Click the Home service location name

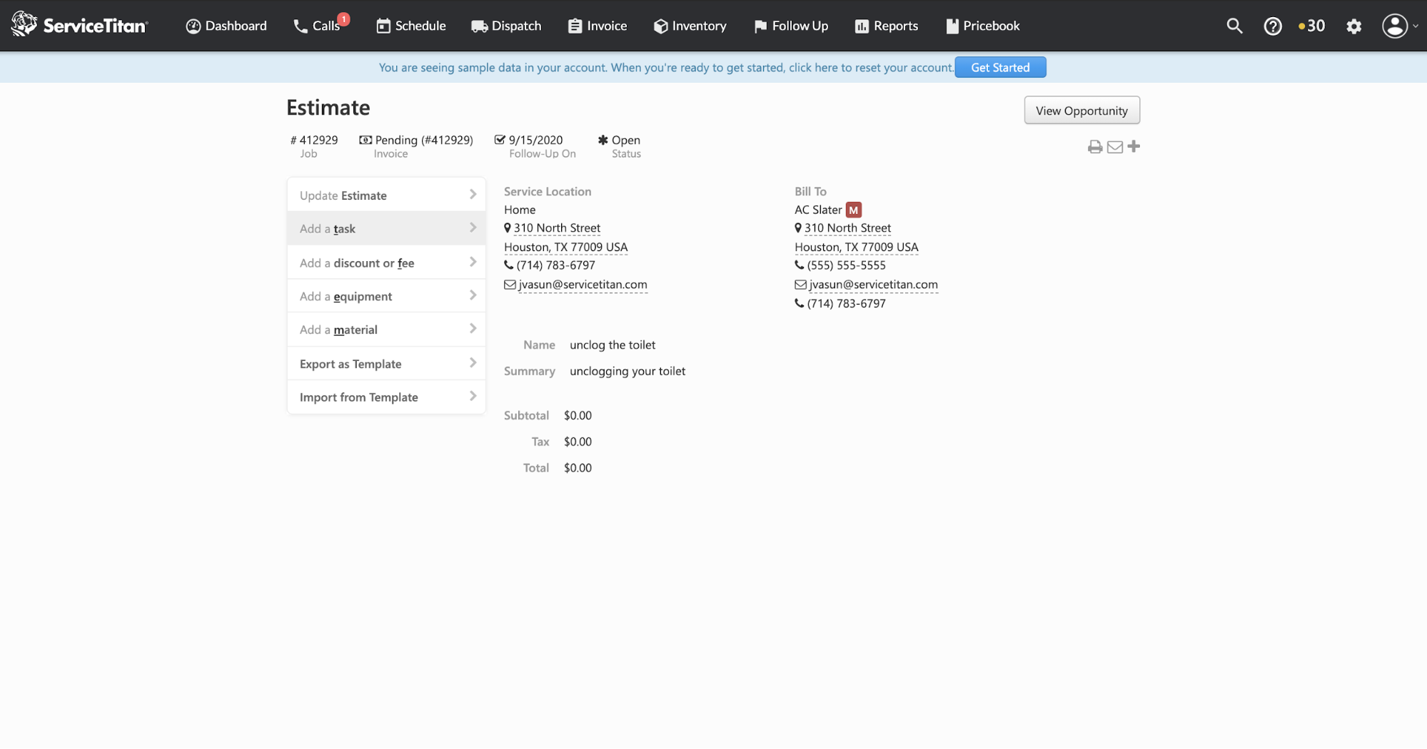click(x=520, y=210)
